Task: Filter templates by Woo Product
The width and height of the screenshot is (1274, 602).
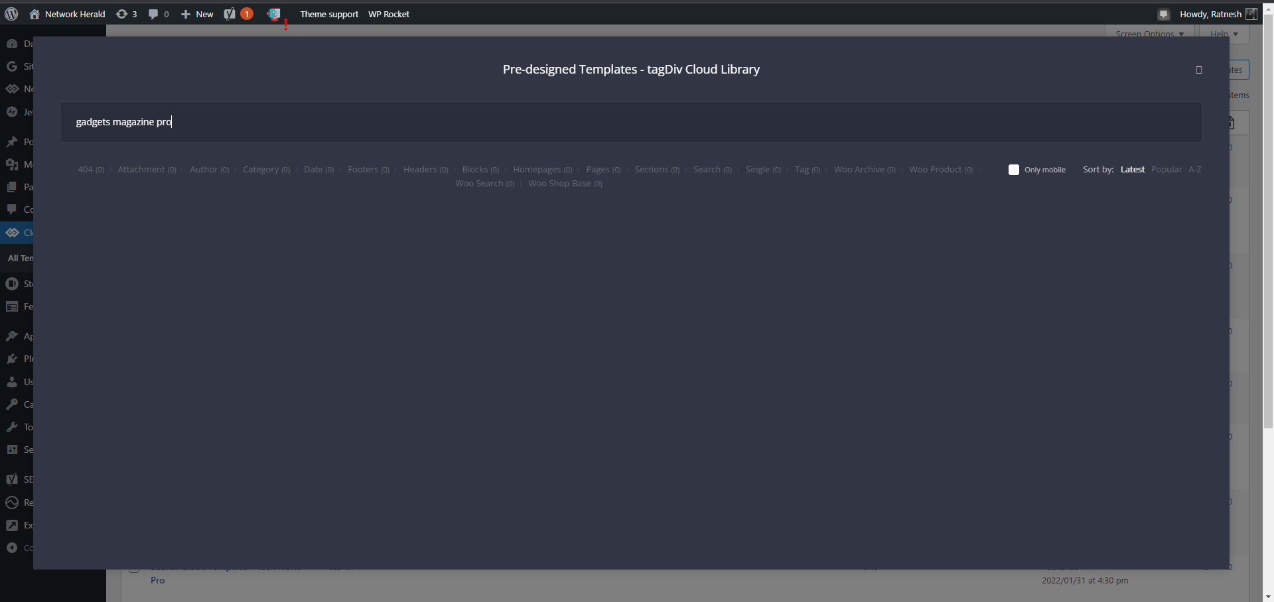Action: tap(941, 170)
